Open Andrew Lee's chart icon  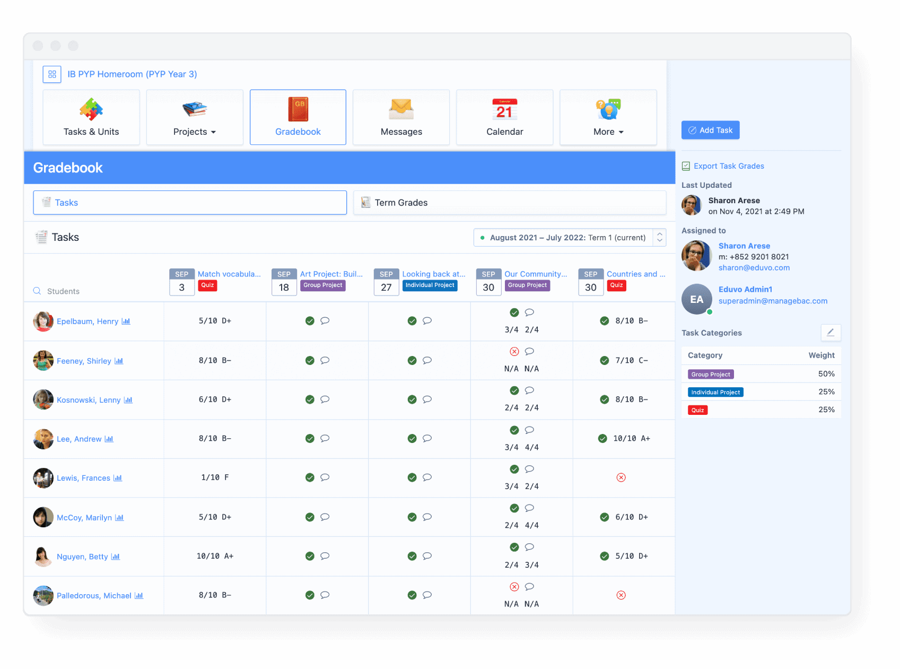click(109, 439)
